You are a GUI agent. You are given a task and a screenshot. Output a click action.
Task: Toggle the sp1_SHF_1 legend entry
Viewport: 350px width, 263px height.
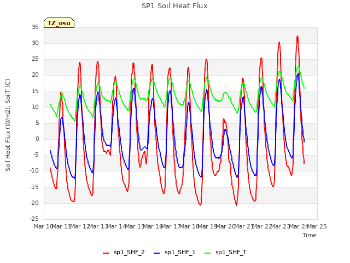point(174,253)
